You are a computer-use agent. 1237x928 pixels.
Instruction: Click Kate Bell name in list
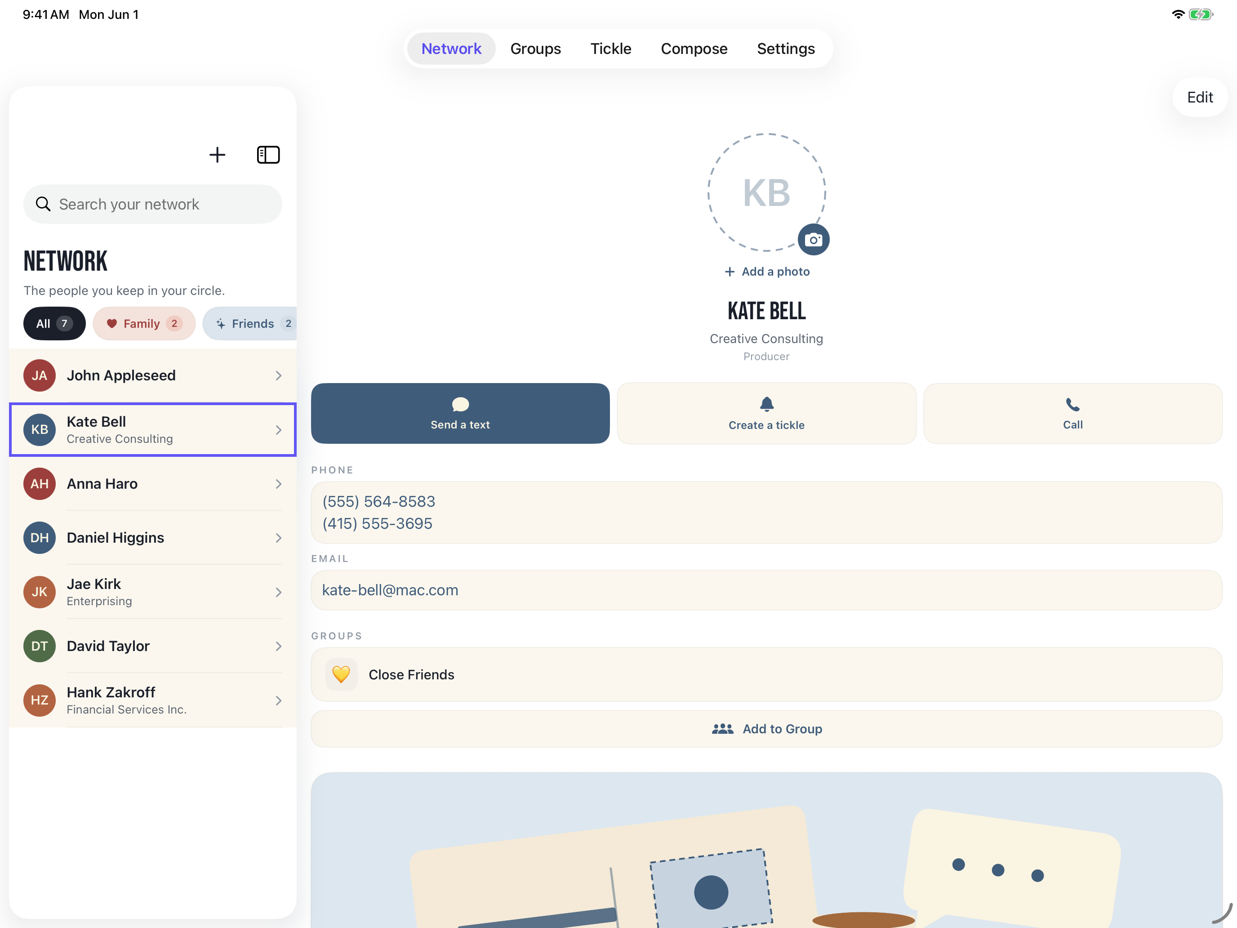point(96,422)
